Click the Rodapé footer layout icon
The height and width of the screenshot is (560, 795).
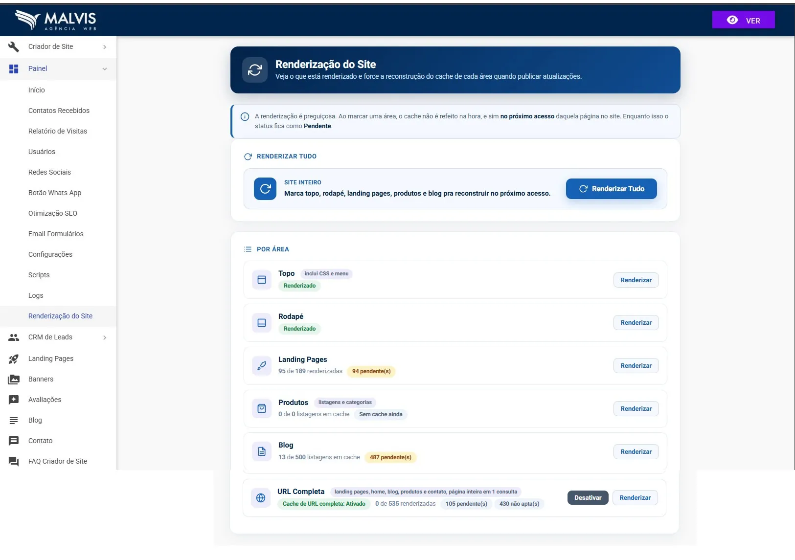pyautogui.click(x=262, y=323)
